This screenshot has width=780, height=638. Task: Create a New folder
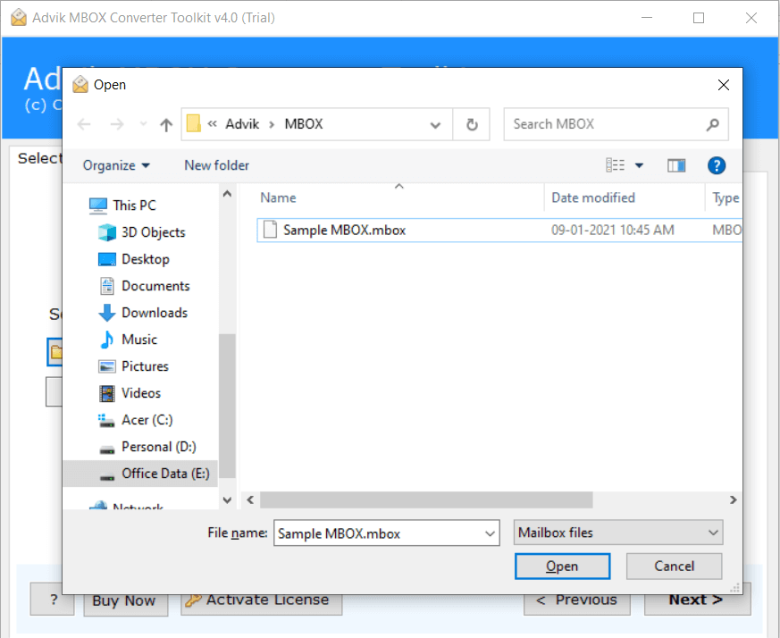(x=216, y=165)
